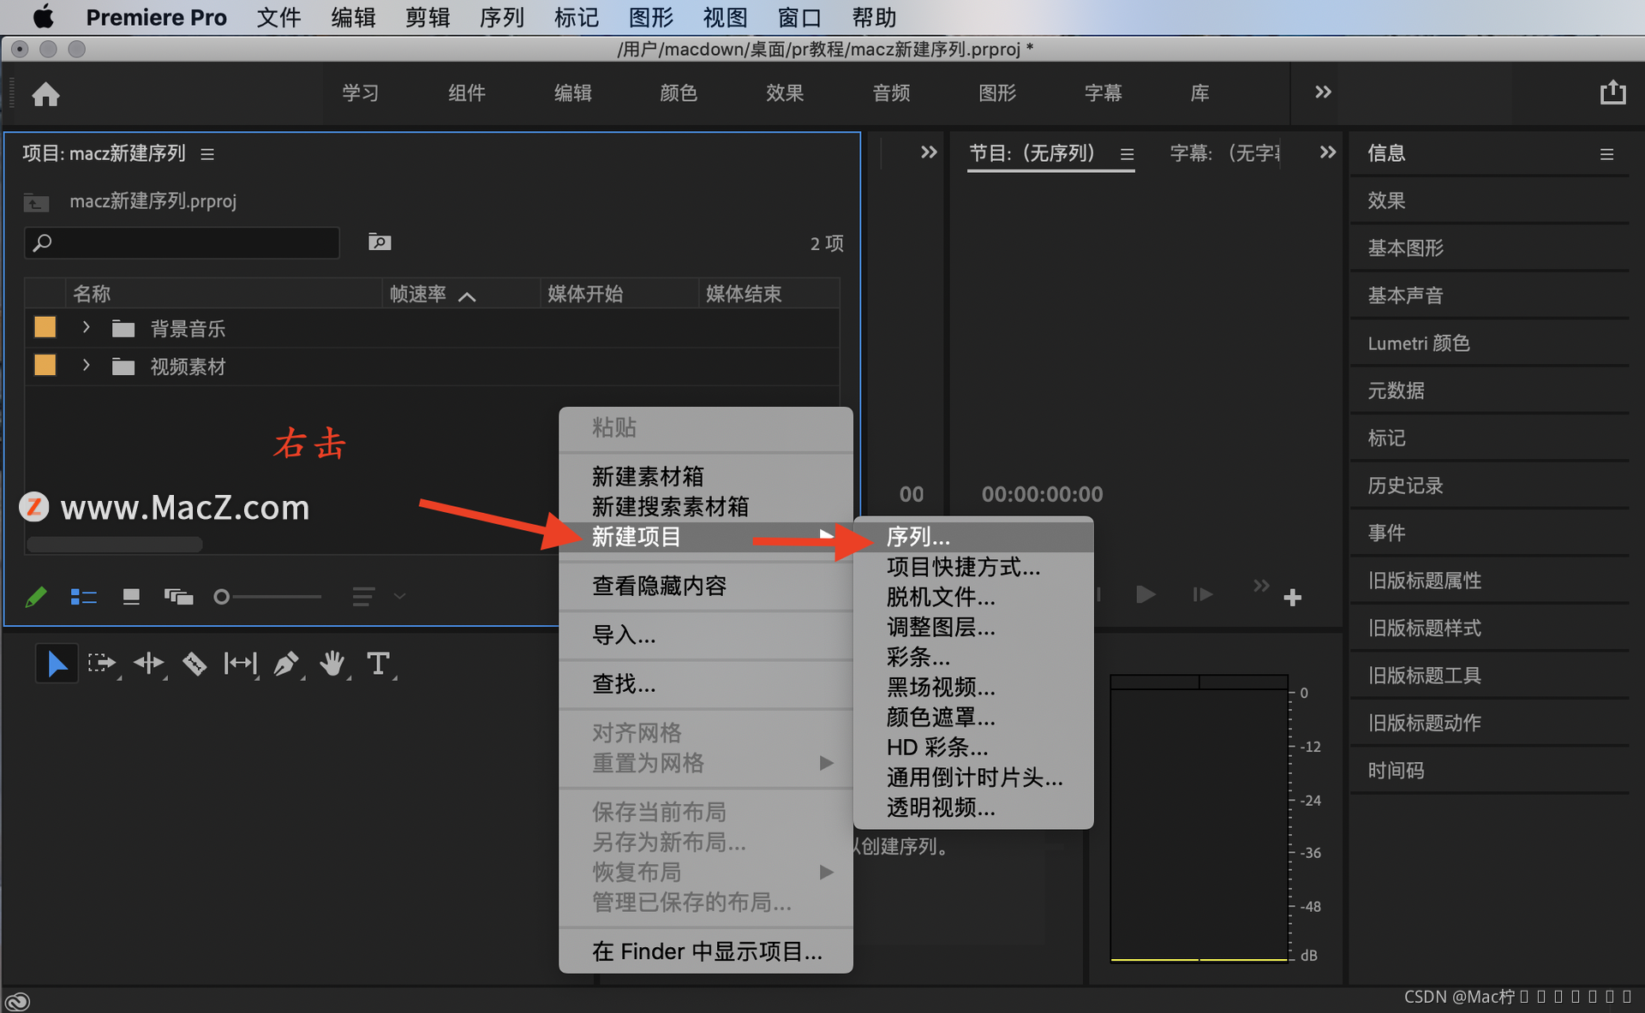The image size is (1645, 1013).
Task: Select the Razor tool
Action: pyautogui.click(x=194, y=664)
